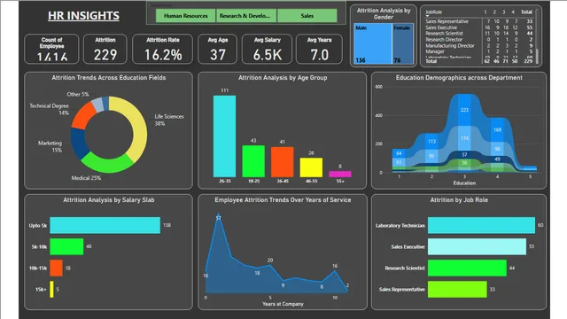This screenshot has height=319, width=567.
Task: Select the dark blue Marketing donut segment
Action: [78, 143]
